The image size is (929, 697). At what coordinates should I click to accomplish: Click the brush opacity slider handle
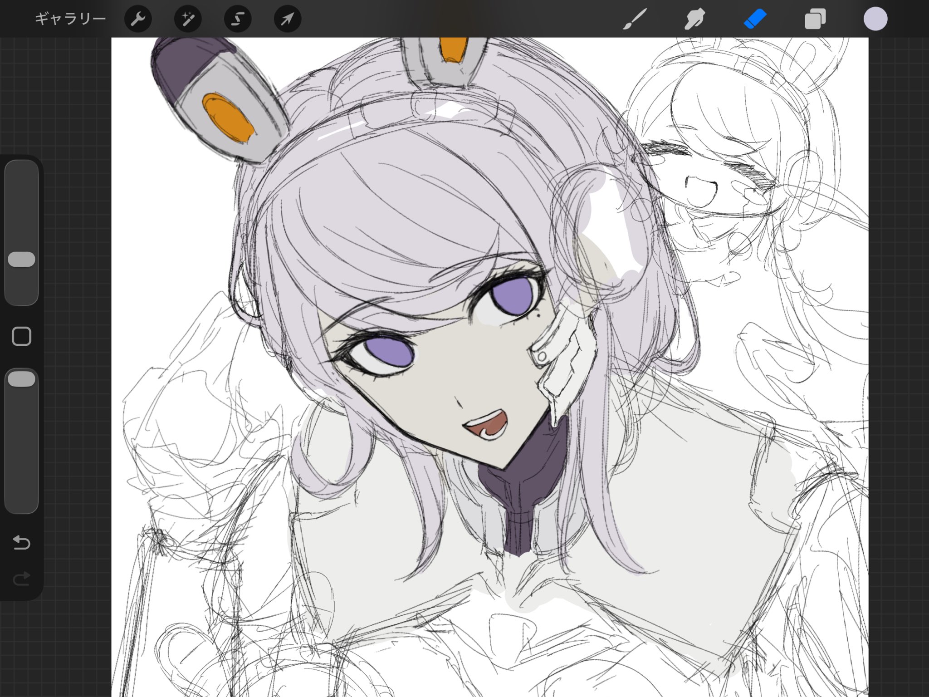pos(21,379)
